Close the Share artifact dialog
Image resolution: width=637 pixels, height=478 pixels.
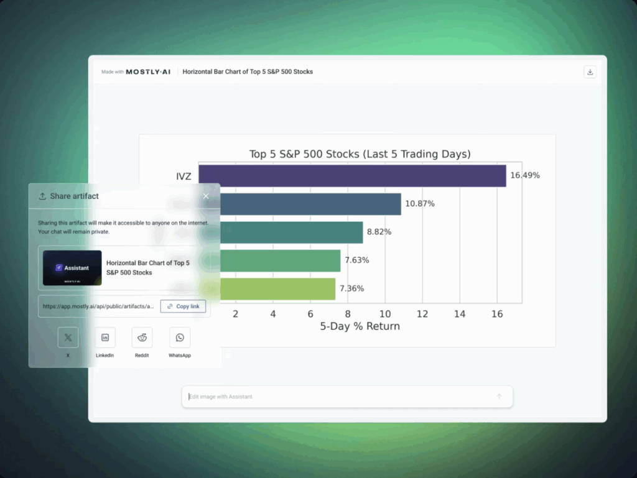click(206, 196)
